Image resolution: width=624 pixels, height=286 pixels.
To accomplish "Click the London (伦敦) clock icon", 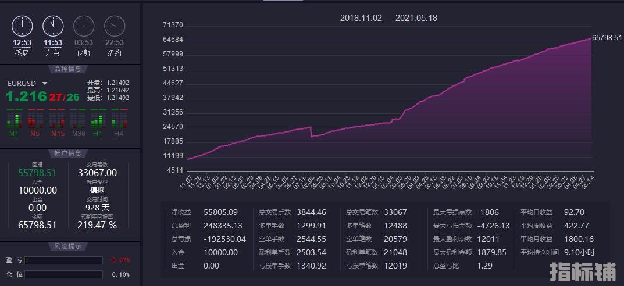I will [x=84, y=26].
